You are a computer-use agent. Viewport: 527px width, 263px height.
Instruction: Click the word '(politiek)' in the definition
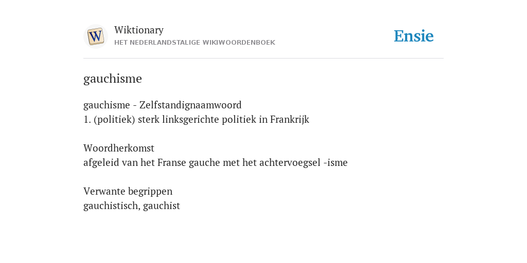click(x=114, y=119)
